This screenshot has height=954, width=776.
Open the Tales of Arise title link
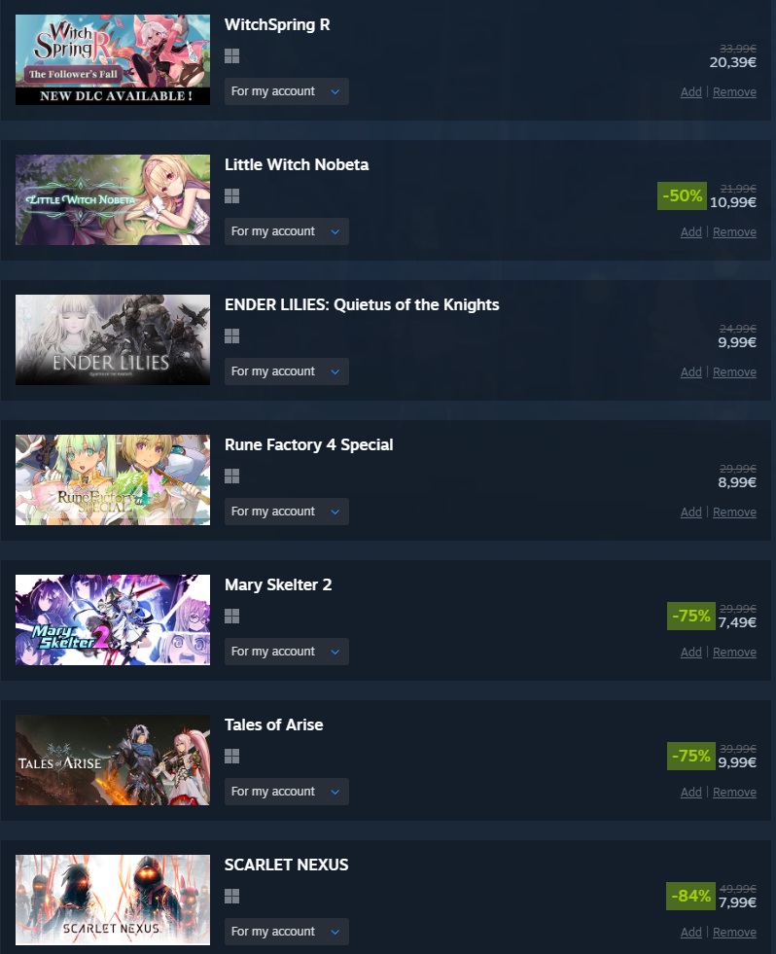pos(274,724)
